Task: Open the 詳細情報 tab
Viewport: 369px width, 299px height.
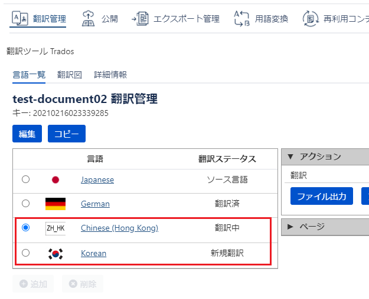Action: (x=110, y=75)
